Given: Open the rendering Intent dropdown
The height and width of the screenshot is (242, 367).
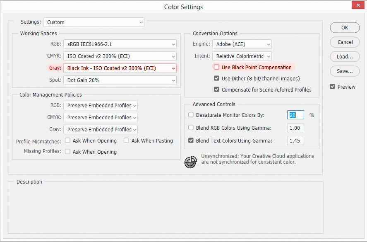Looking at the screenshot, I should point(242,56).
